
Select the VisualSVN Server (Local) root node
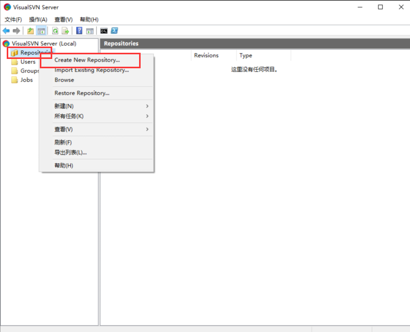pyautogui.click(x=43, y=43)
